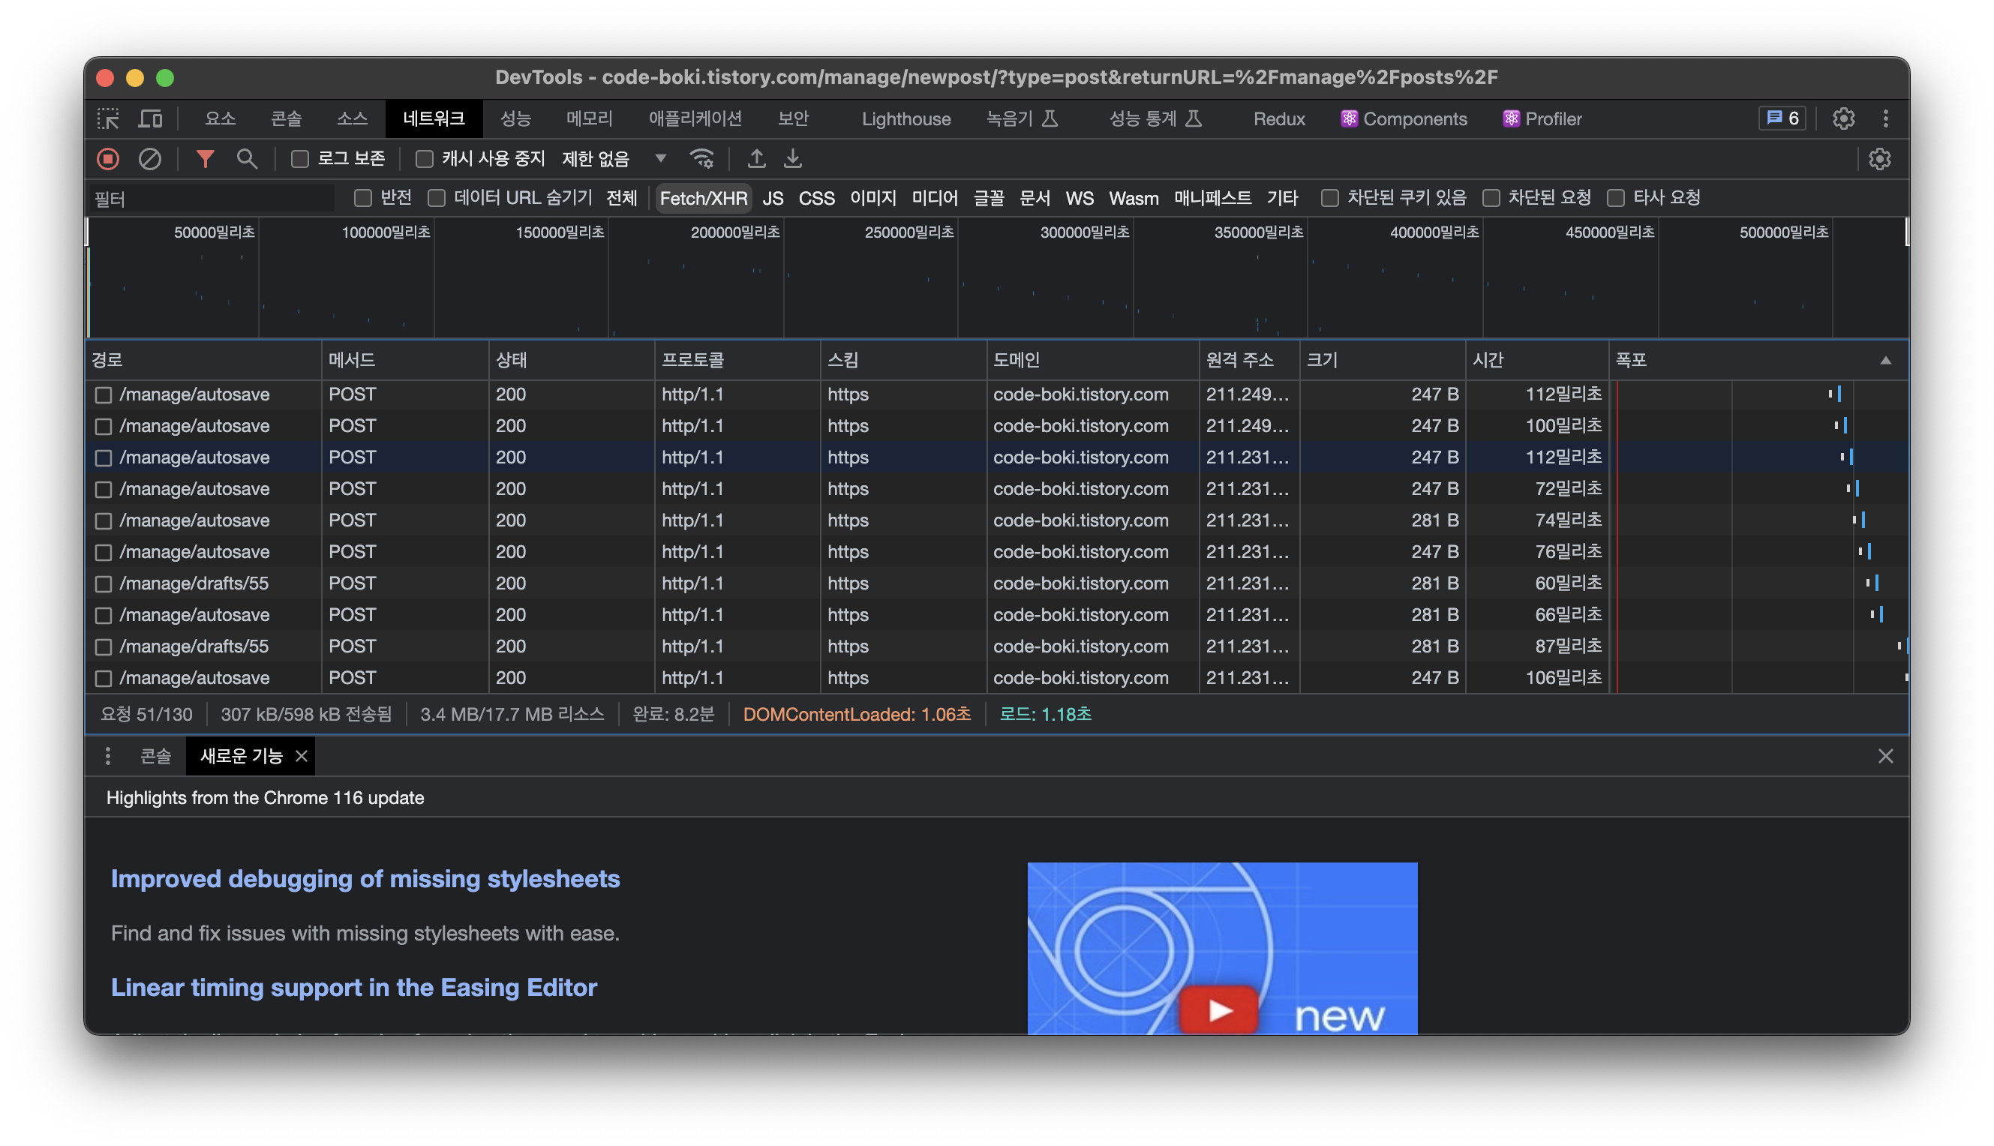Toggle the device toolbar icon
1994x1146 pixels.
(149, 118)
